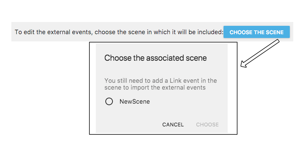Cancel the scene selection dialog
Screen dimensions: 308x150
tap(173, 125)
